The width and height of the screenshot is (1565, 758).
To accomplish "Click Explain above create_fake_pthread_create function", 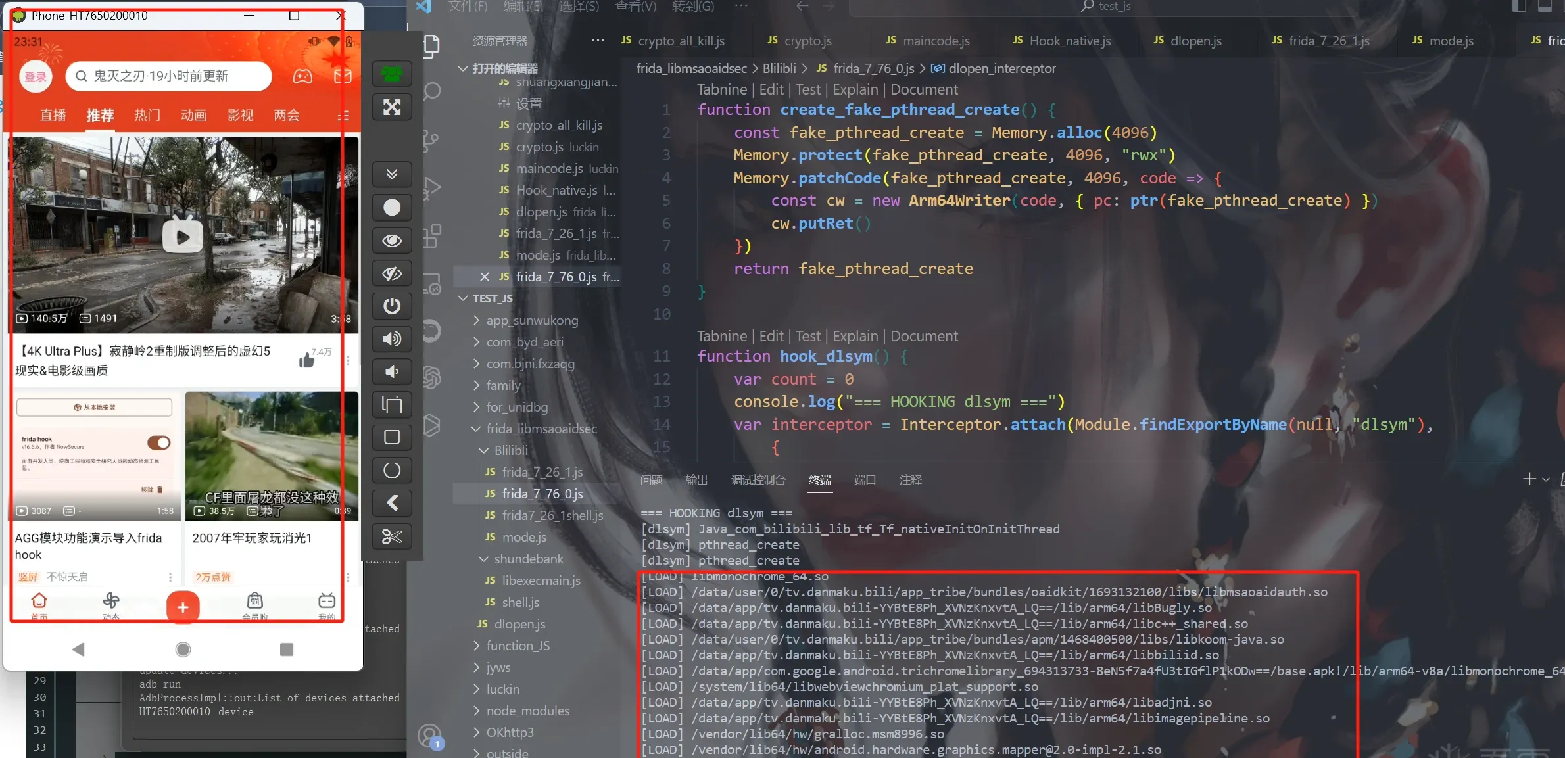I will point(855,89).
